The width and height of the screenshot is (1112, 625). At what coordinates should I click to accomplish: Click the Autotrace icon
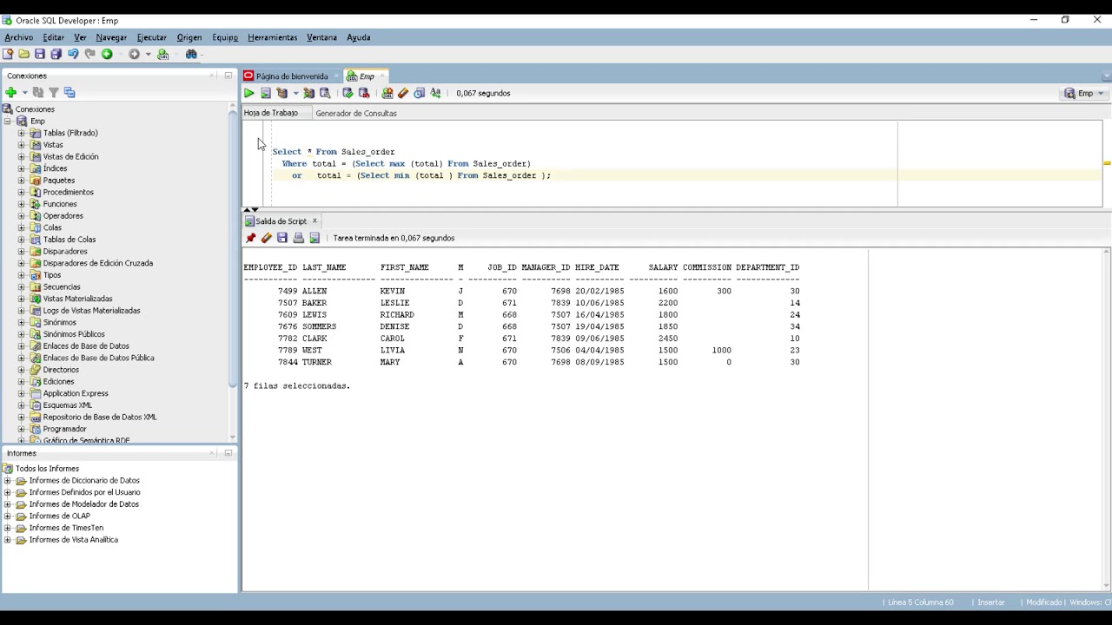[x=309, y=93]
